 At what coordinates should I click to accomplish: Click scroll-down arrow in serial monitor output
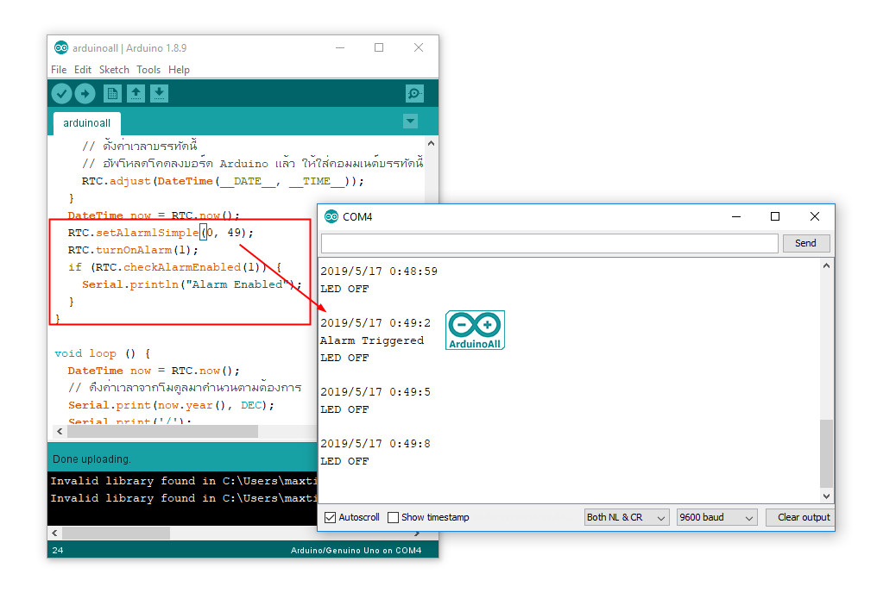point(827,496)
